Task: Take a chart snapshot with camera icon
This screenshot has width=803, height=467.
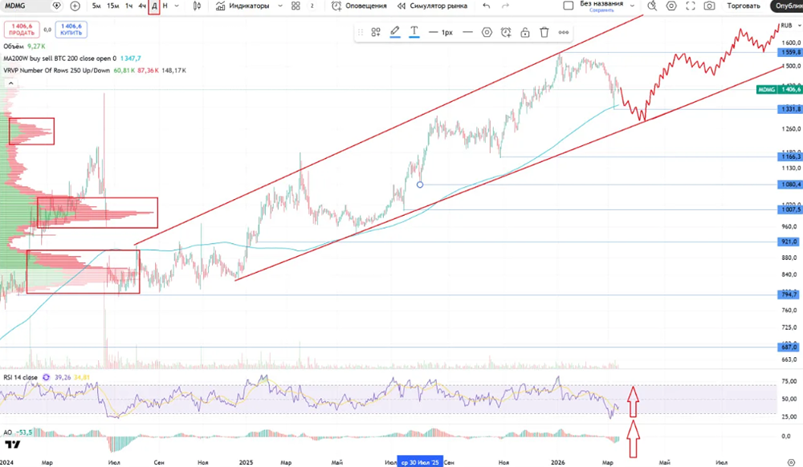Action: pyautogui.click(x=709, y=6)
